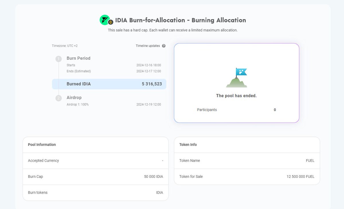Screen dimensions: 344x209
Task: Click the pool ended flag mountain icon
Action: (236, 78)
